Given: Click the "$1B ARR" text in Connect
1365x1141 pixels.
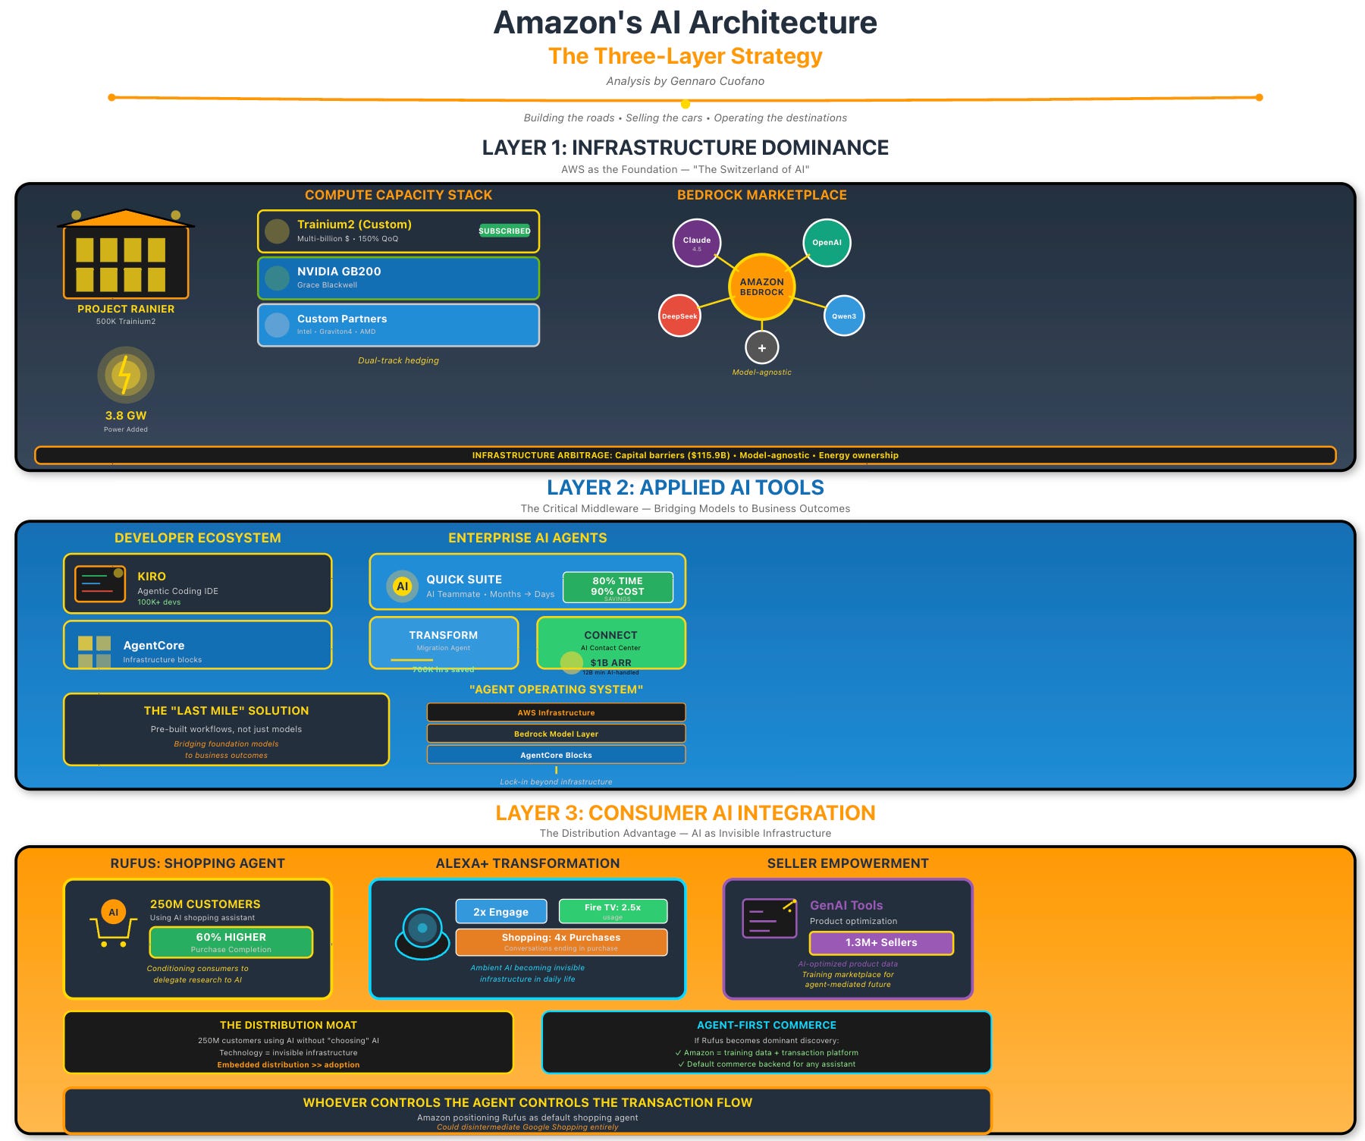Looking at the screenshot, I should tap(610, 662).
